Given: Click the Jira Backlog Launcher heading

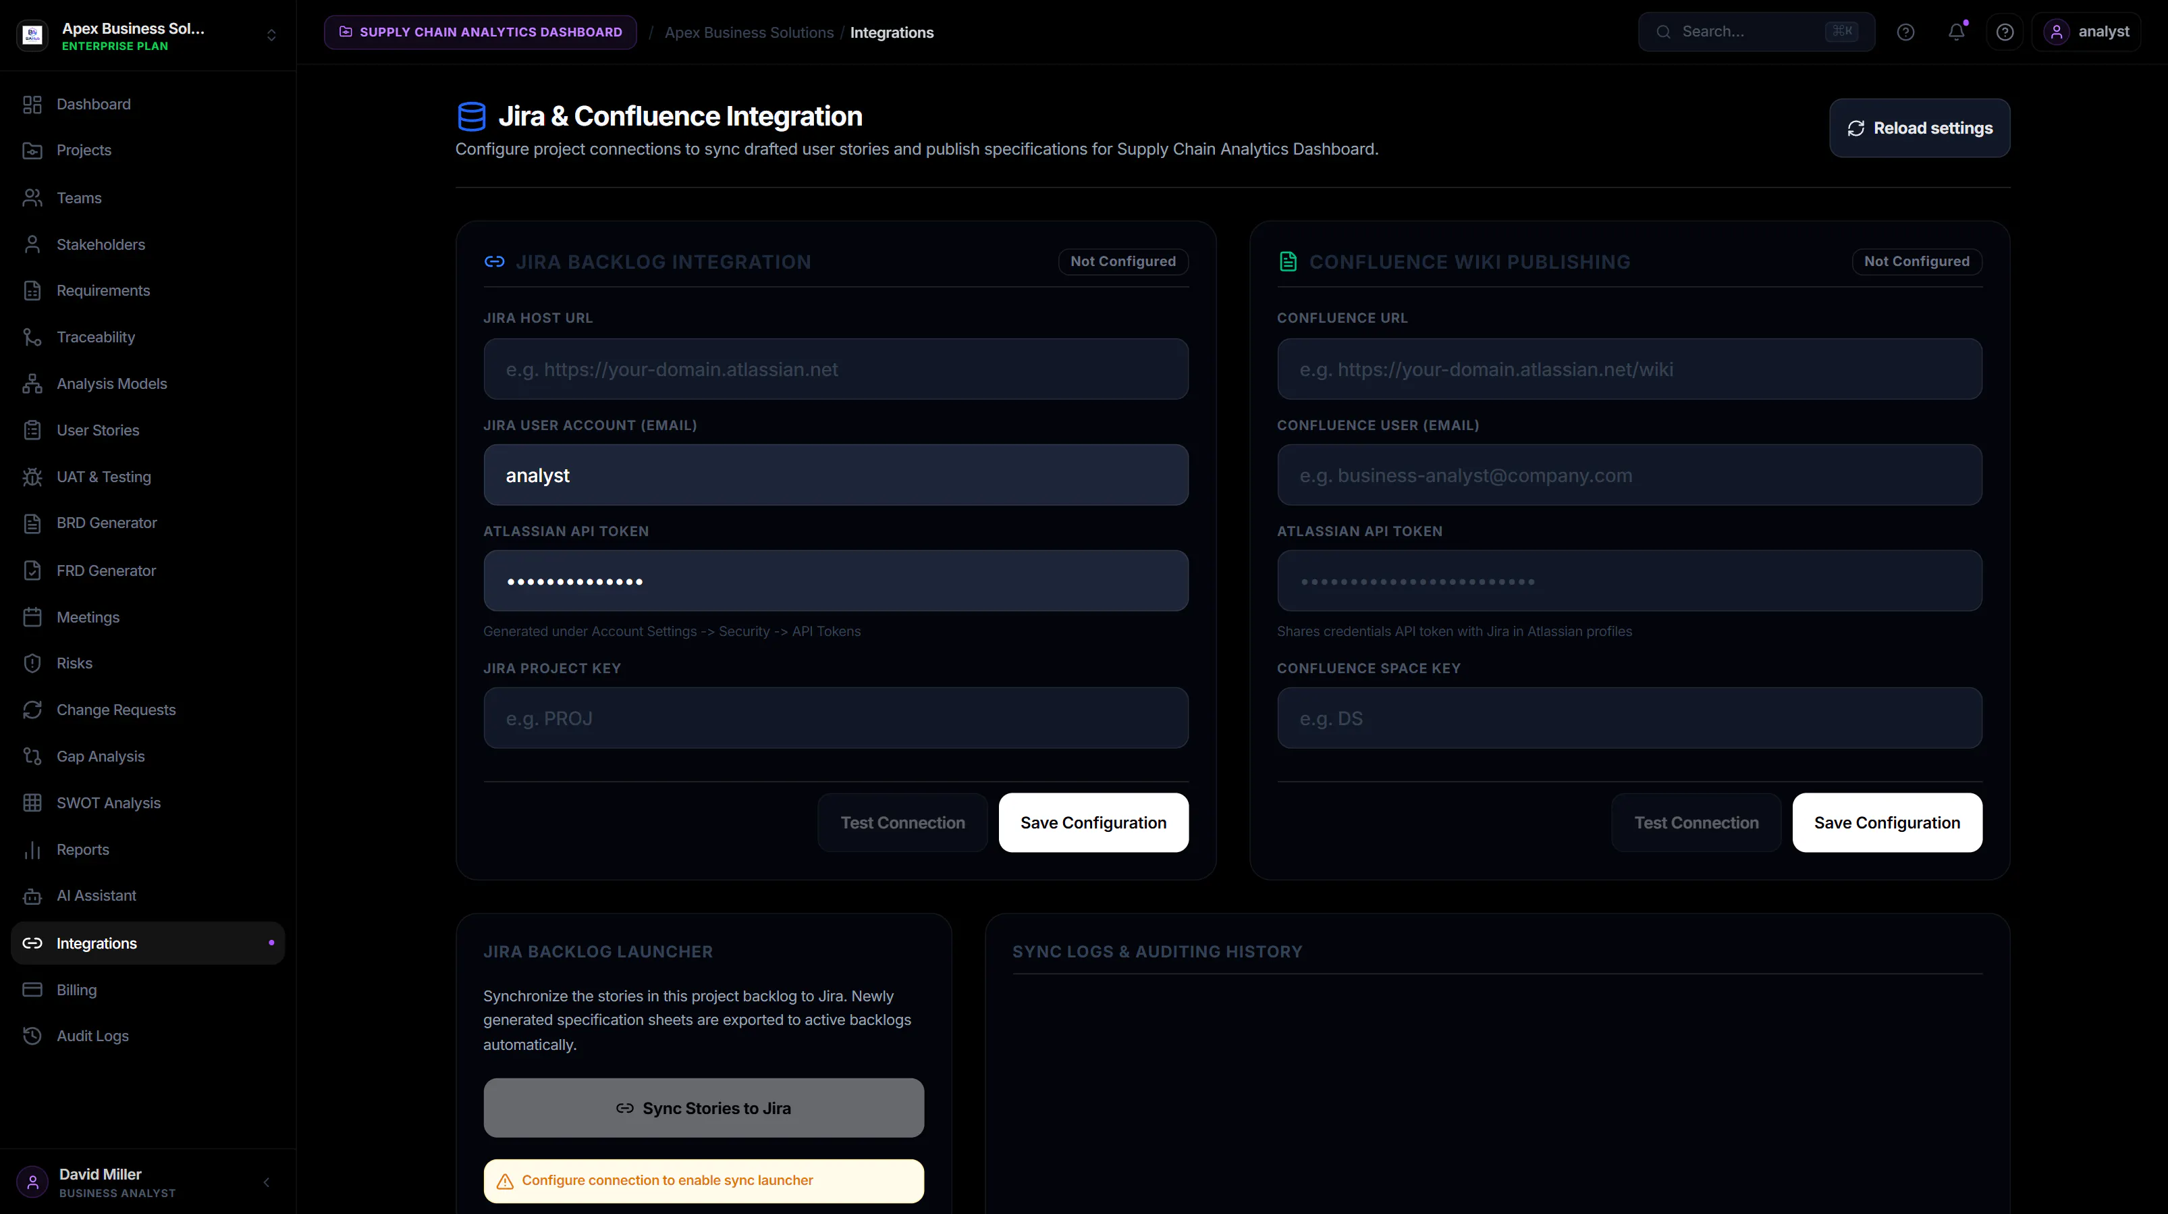Looking at the screenshot, I should (x=597, y=951).
